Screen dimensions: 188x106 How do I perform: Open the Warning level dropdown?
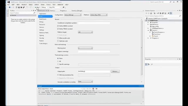[x=85, y=48]
